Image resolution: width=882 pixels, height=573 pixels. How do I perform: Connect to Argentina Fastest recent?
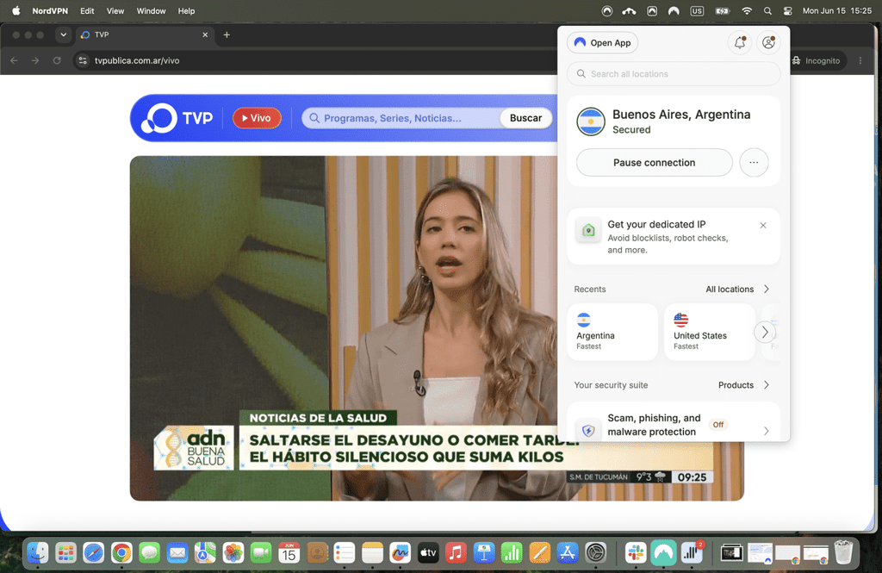(612, 332)
